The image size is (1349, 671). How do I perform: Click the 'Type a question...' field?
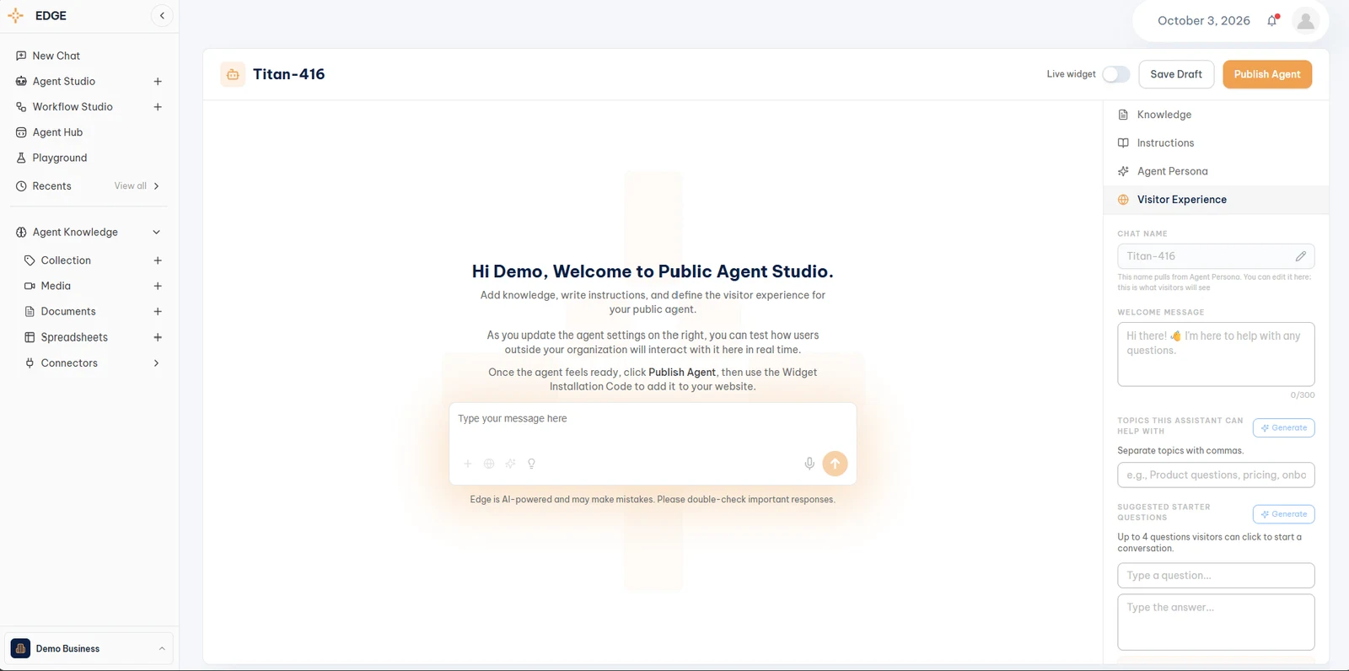click(1216, 576)
